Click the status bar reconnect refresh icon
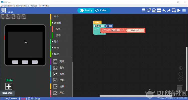 29,98
